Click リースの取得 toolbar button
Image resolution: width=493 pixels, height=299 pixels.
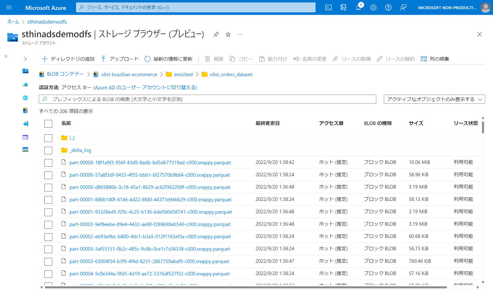pyautogui.click(x=352, y=59)
